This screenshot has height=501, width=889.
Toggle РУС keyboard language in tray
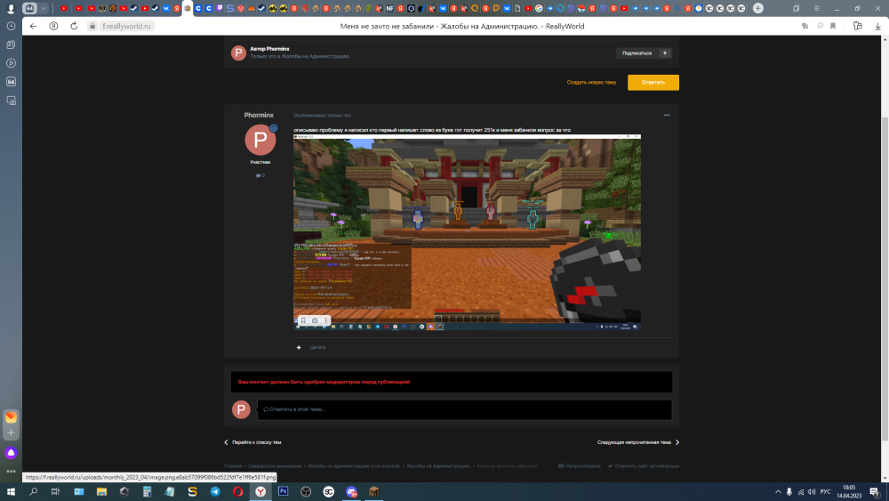(826, 492)
